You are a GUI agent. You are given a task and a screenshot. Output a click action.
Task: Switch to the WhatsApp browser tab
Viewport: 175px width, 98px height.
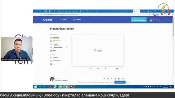46,11
